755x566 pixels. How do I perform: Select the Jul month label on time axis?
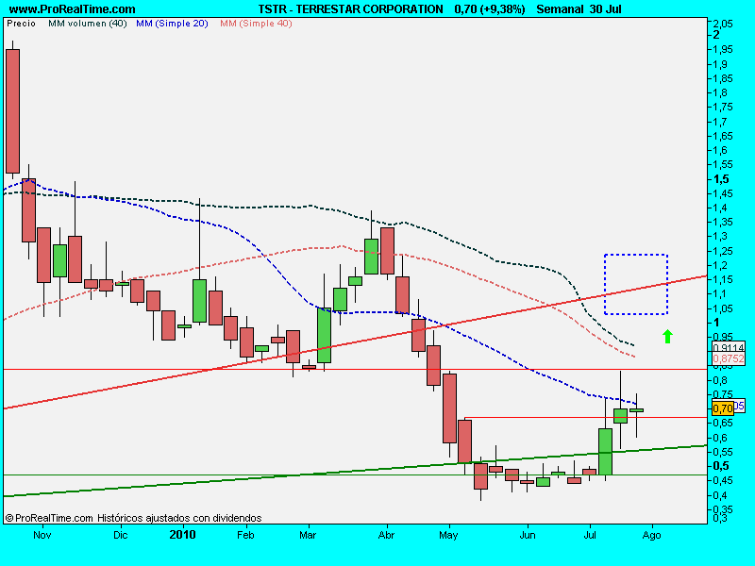coord(590,535)
